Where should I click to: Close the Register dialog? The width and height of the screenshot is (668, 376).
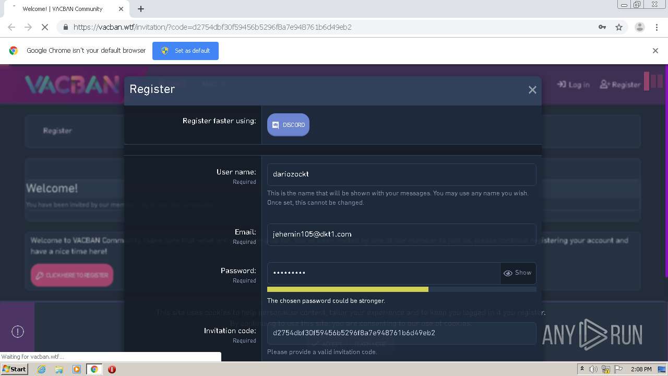point(532,90)
